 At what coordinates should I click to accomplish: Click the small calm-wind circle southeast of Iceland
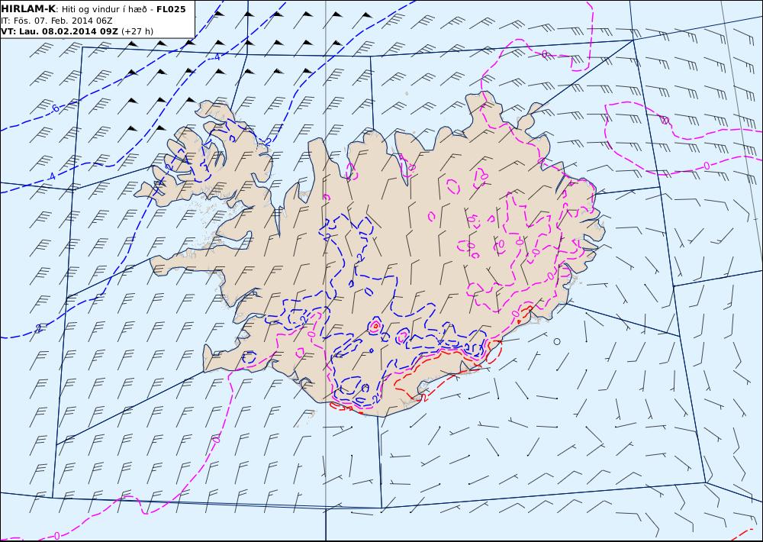pos(557,341)
